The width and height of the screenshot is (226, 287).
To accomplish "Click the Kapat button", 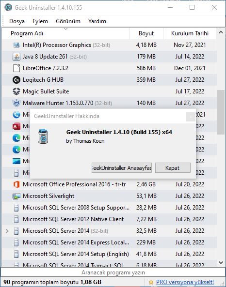I will point(173,168).
